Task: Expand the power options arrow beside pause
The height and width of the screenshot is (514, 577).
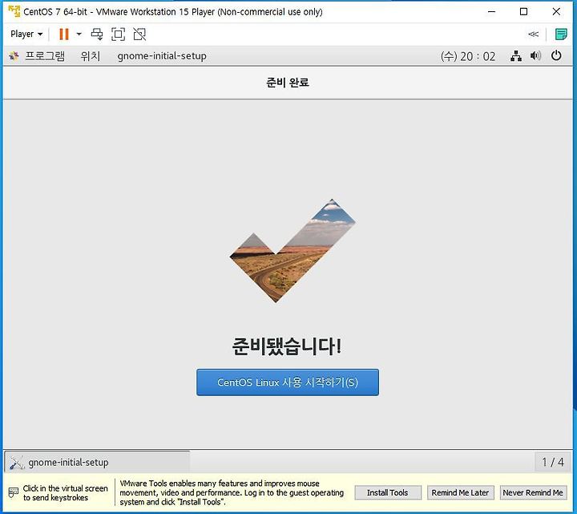Action: (79, 34)
